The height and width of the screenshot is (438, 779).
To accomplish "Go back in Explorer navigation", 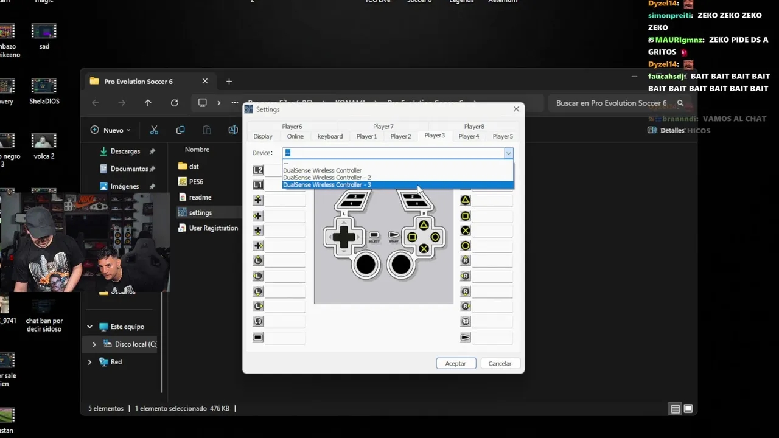I will [96, 103].
